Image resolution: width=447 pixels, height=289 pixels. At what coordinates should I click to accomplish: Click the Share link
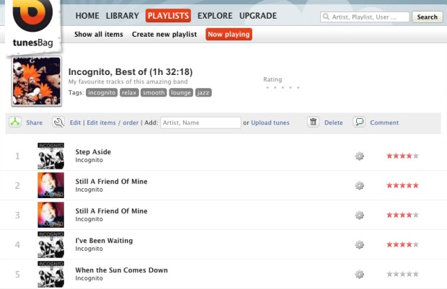pos(34,123)
